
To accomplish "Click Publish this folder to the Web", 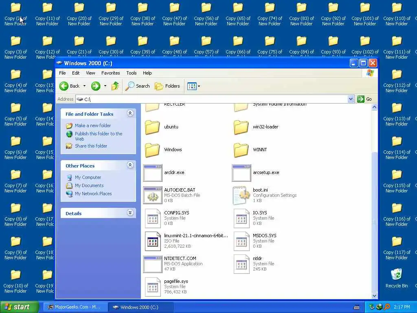I will (99, 136).
